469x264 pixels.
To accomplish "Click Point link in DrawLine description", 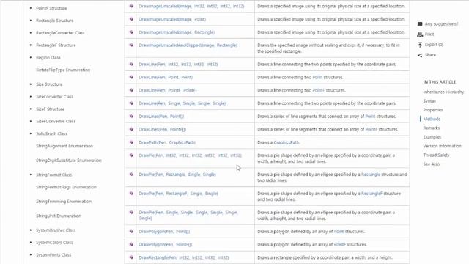I will click(x=317, y=77).
